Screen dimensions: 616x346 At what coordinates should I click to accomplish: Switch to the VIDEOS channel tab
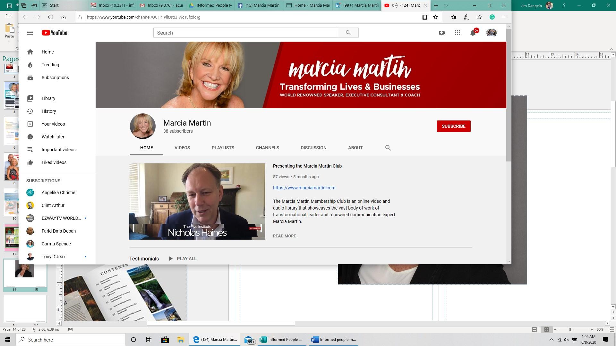[x=182, y=148]
